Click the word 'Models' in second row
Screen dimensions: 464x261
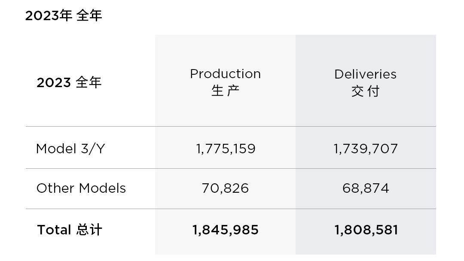click(x=102, y=188)
